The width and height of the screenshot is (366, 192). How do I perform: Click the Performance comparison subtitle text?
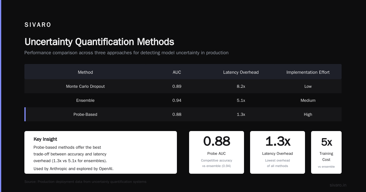pyautogui.click(x=126, y=53)
